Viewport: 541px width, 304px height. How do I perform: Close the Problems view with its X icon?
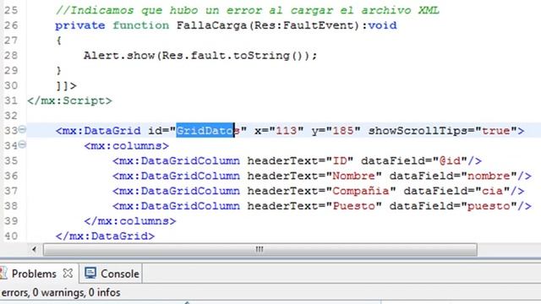coord(68,274)
